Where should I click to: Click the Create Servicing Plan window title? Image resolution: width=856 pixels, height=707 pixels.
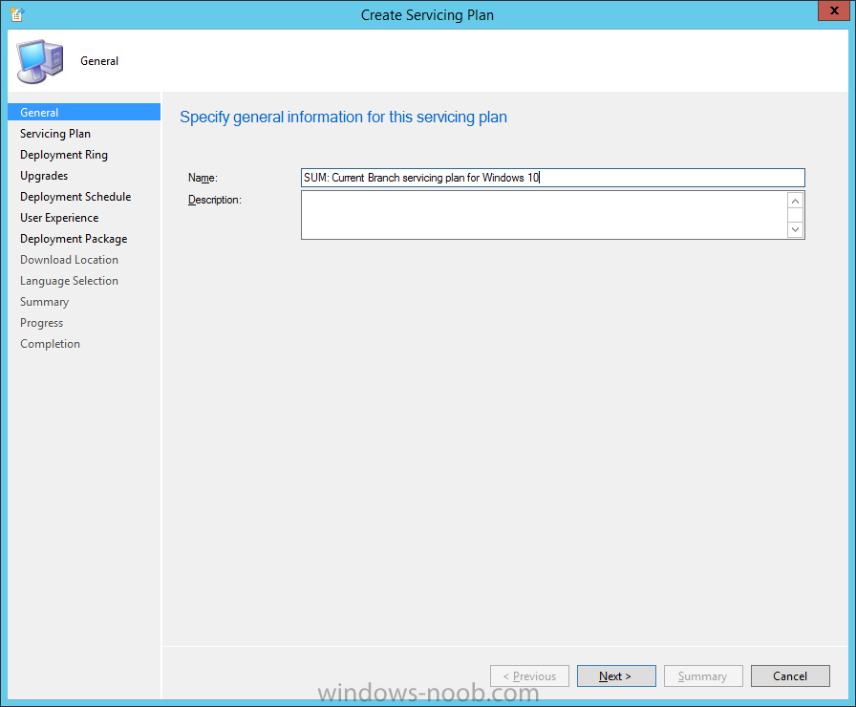point(427,14)
